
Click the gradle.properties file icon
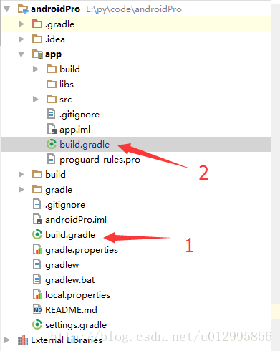point(37,249)
